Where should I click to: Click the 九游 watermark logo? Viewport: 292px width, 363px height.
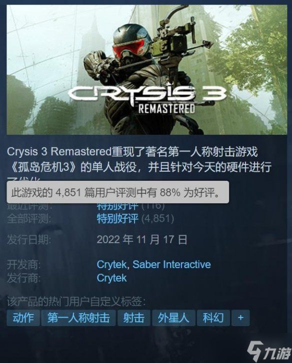pyautogui.click(x=269, y=352)
